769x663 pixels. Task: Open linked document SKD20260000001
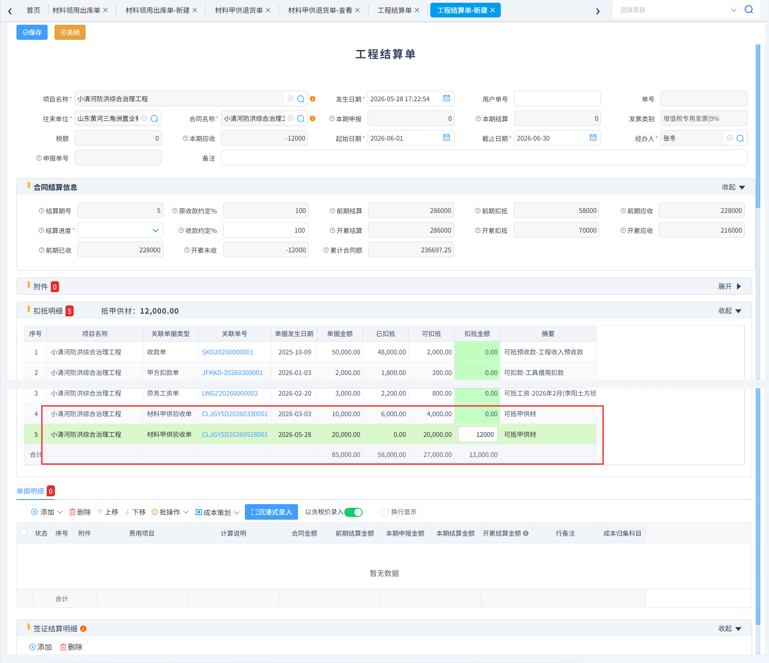227,352
